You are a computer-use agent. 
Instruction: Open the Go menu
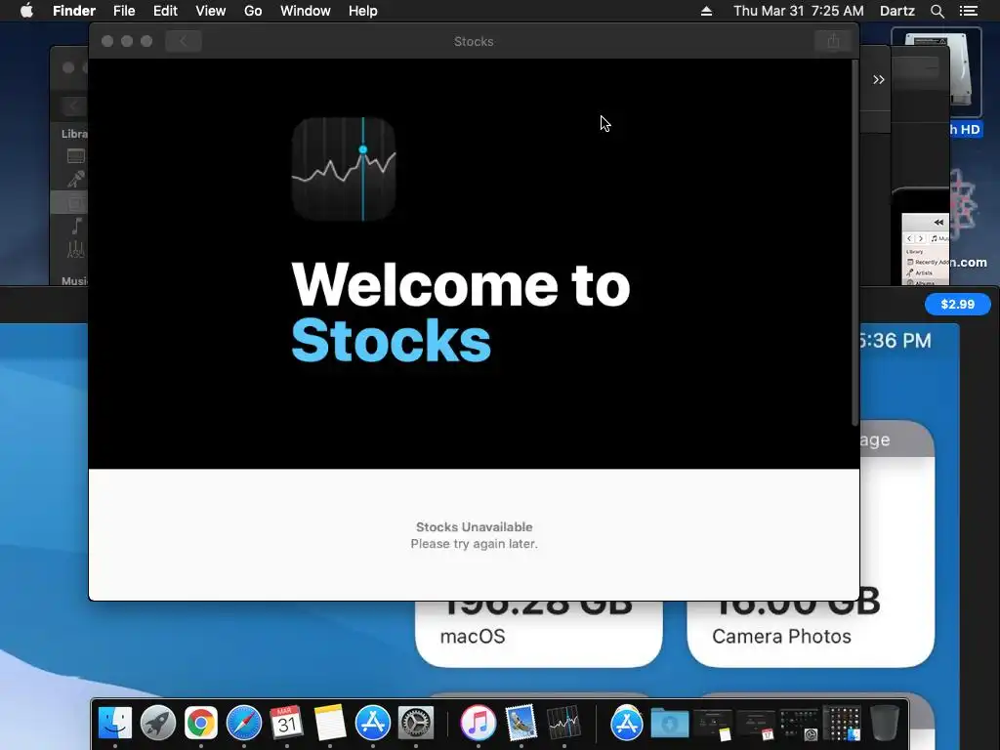click(253, 11)
